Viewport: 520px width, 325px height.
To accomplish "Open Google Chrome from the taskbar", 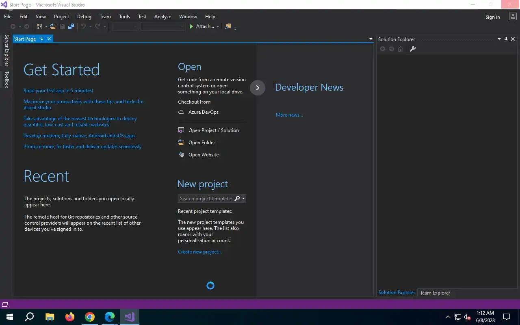I will [90, 317].
